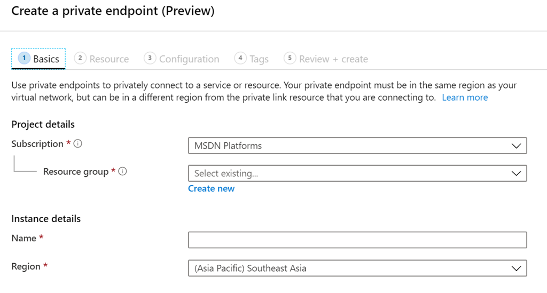
Task: Click the Subscription info icon
Action: [x=78, y=144]
